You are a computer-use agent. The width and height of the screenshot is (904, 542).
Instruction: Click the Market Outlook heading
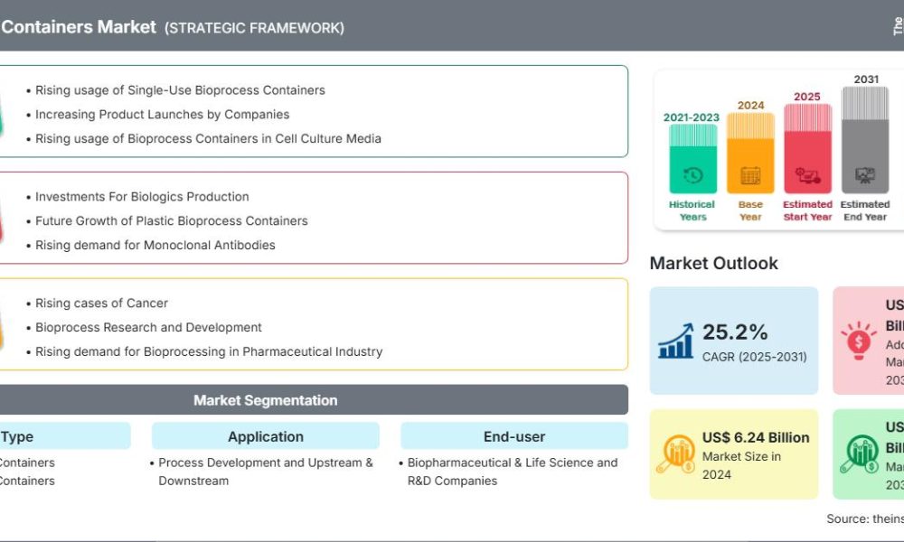[x=713, y=264]
